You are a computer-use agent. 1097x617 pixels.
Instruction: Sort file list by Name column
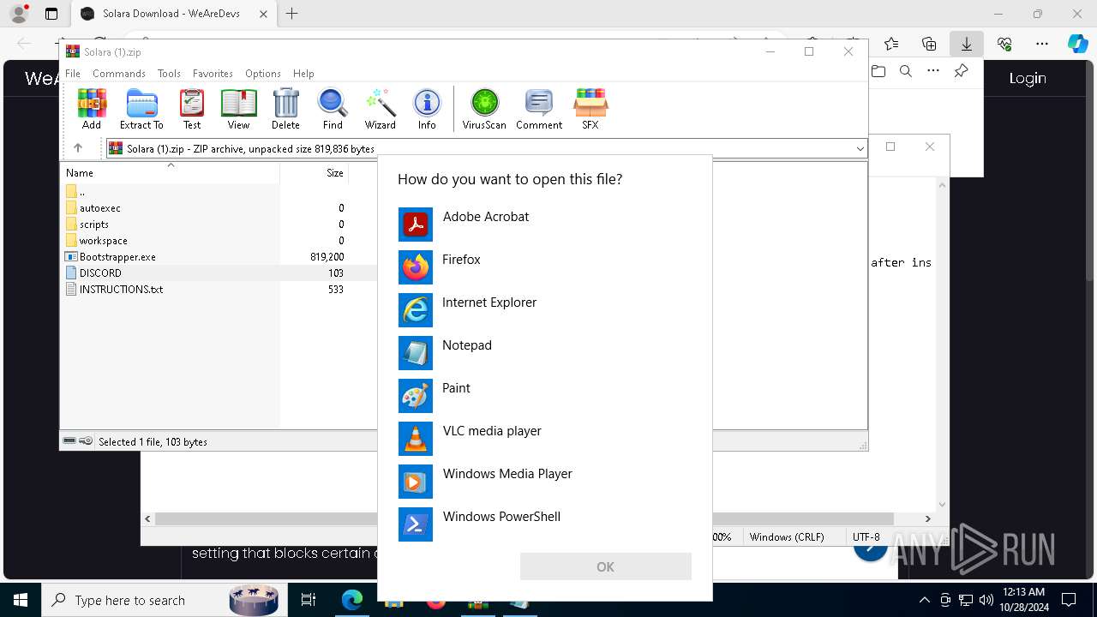[171, 173]
